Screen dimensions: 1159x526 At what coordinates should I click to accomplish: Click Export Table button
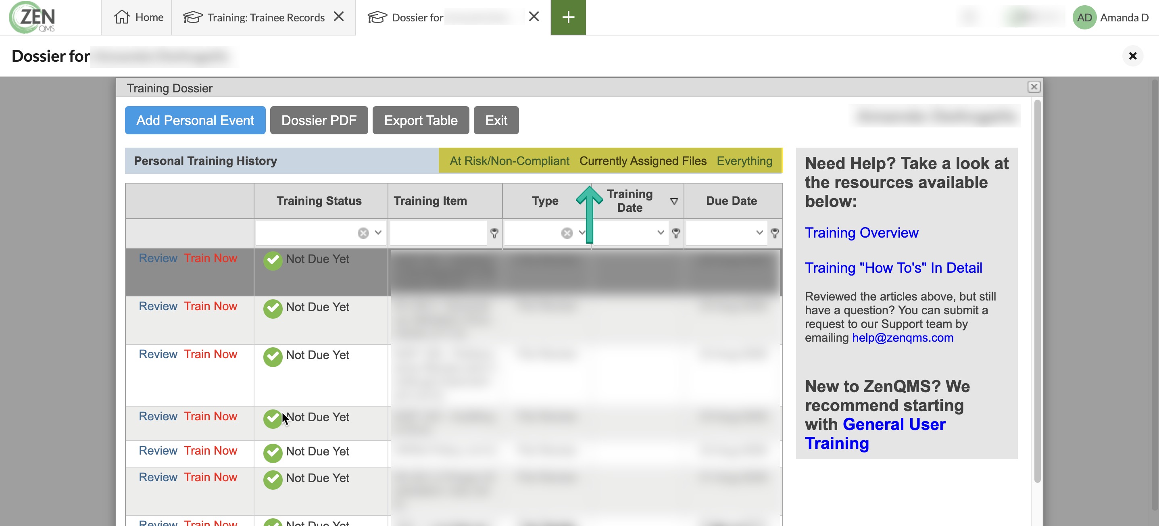(x=421, y=120)
